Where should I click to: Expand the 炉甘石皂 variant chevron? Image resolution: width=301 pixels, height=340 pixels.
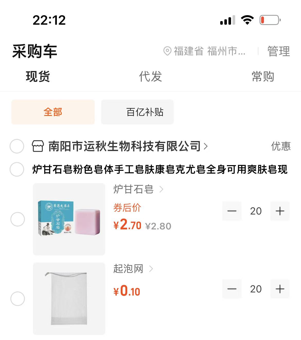point(162,190)
